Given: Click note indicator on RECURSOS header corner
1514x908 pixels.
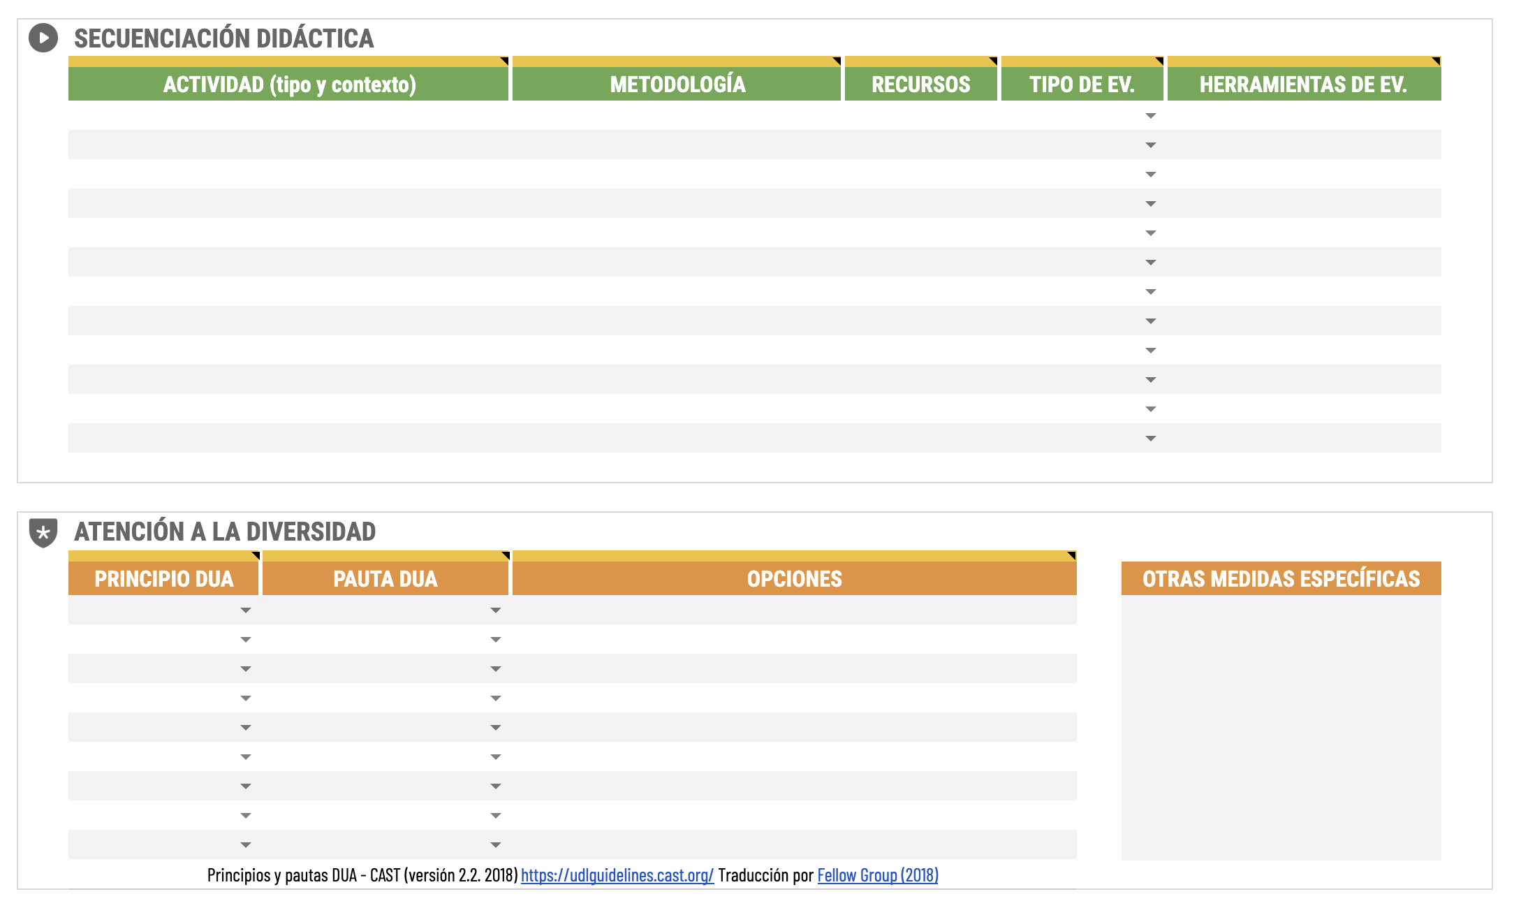Looking at the screenshot, I should 993,61.
